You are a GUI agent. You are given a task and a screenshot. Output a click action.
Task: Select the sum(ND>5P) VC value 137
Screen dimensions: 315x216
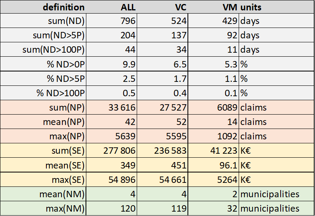(179, 36)
